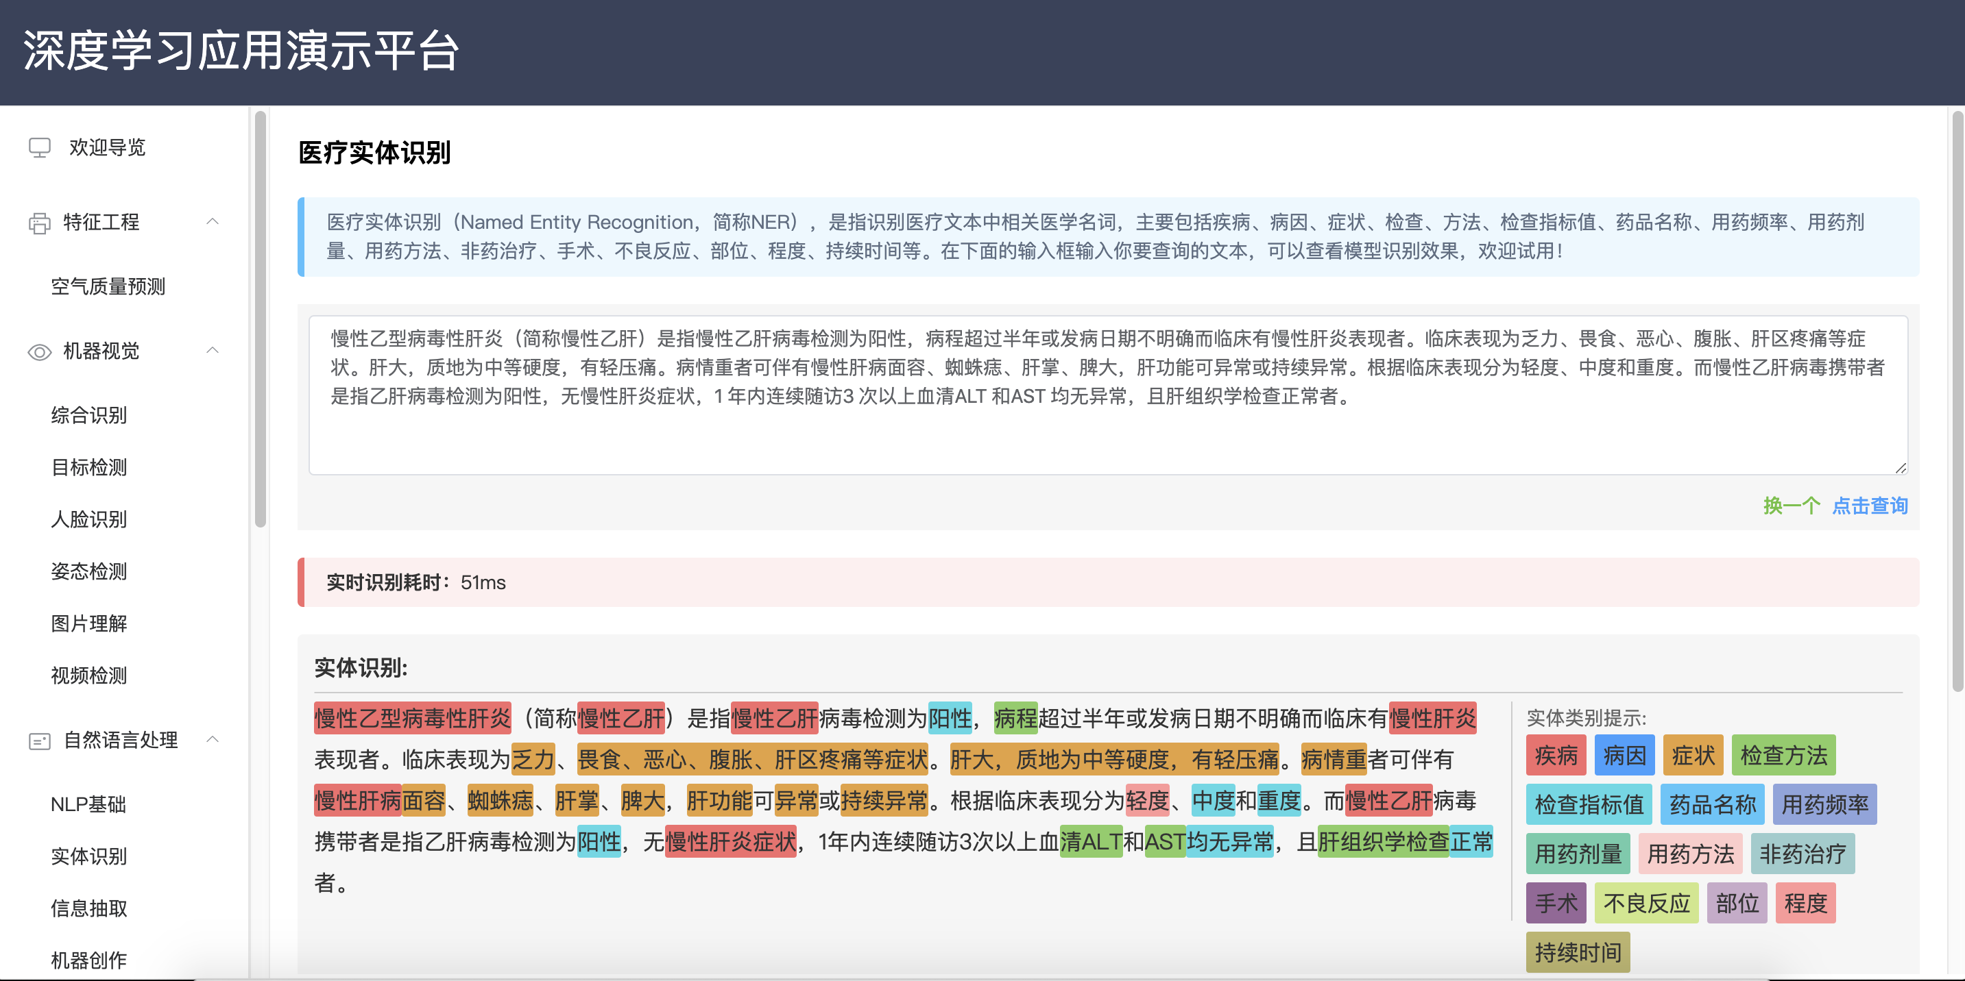Click the monitor icon beside 欢迎导览
Viewport: 1965px width, 981px height.
(40, 147)
